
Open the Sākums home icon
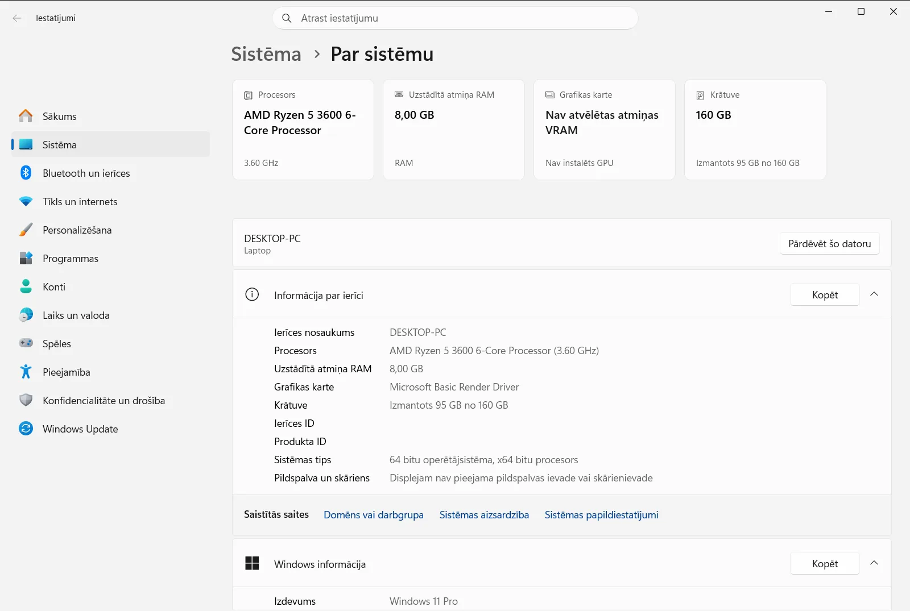(x=26, y=116)
